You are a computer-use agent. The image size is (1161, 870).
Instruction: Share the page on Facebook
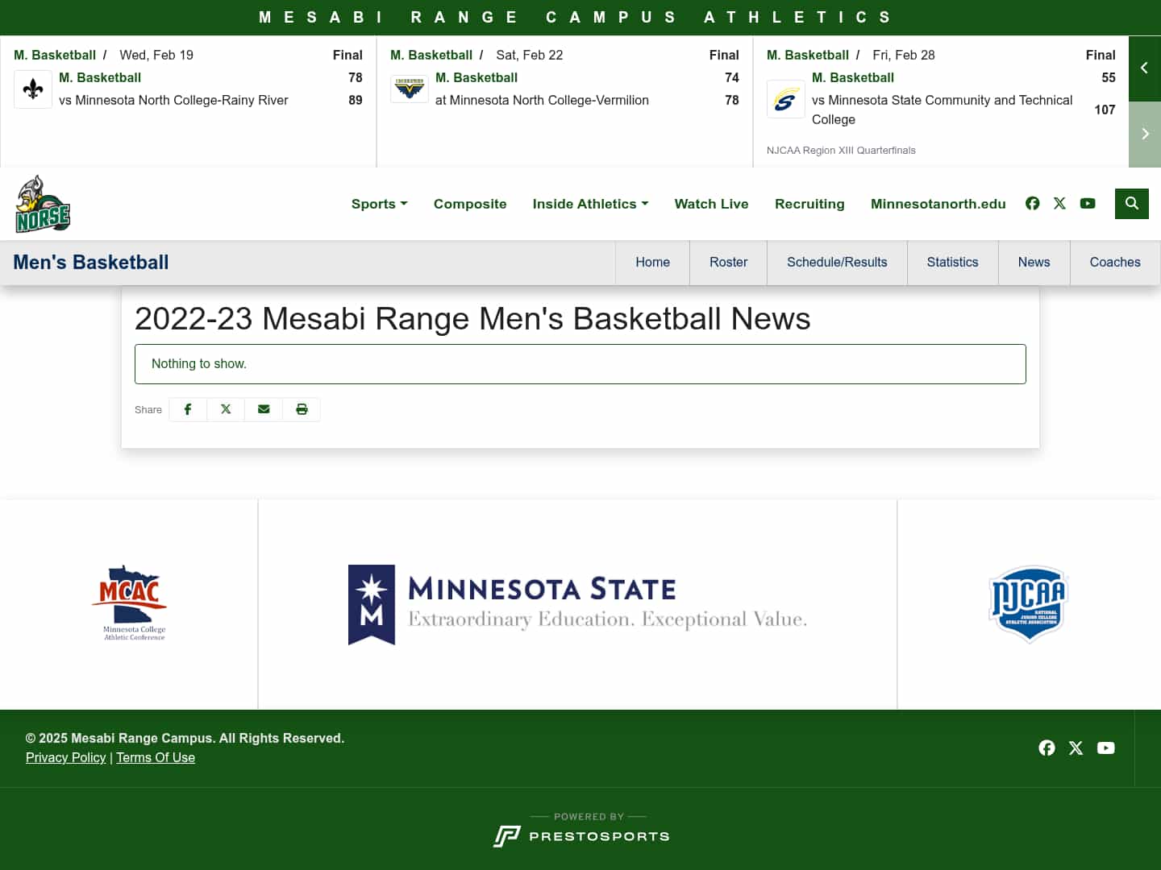pyautogui.click(x=188, y=409)
